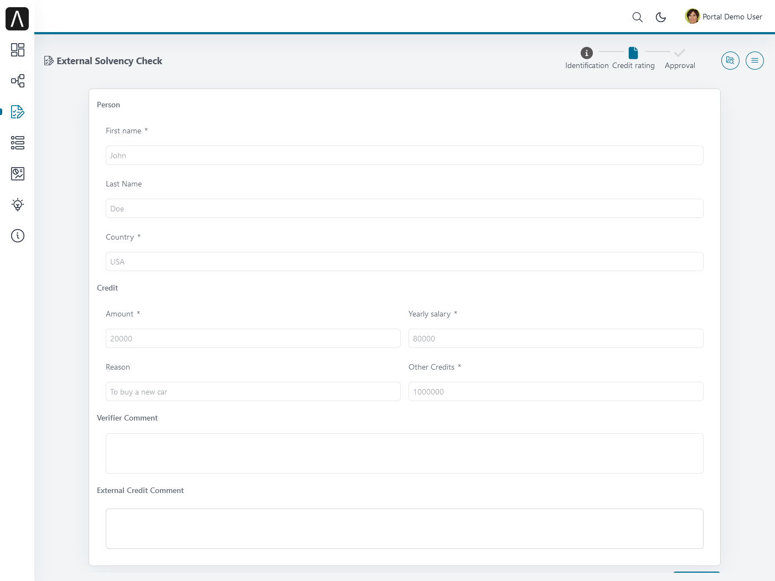Open the Tasks sidebar icon
775x581 pixels.
18,112
